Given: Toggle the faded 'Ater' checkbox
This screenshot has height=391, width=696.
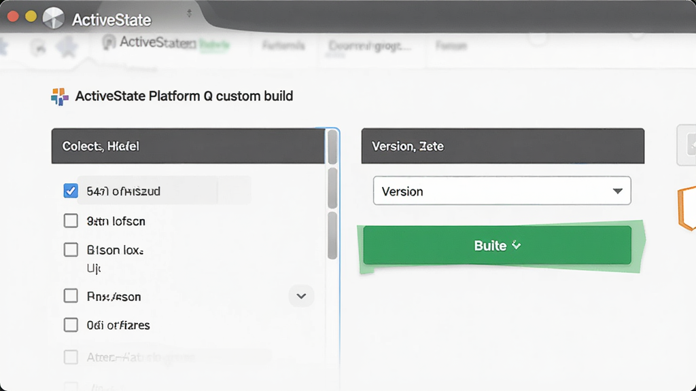Looking at the screenshot, I should coord(71,357).
